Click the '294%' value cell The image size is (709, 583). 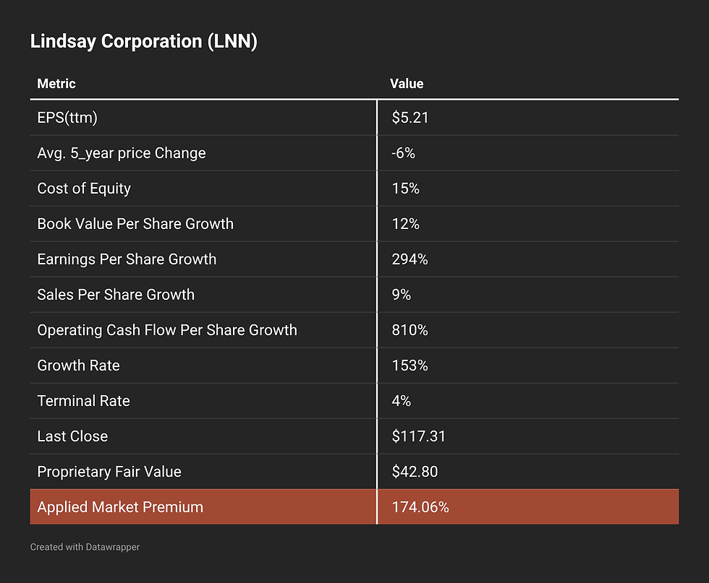point(409,259)
